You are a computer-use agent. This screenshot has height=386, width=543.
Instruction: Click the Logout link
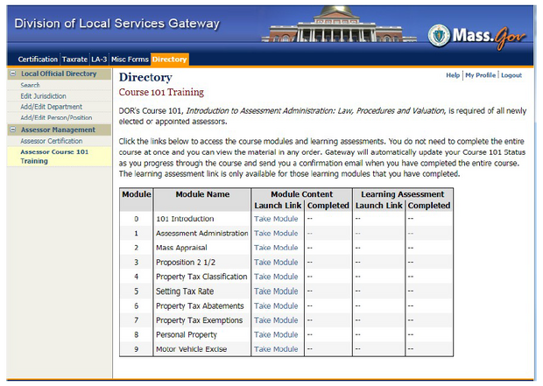[x=511, y=75]
